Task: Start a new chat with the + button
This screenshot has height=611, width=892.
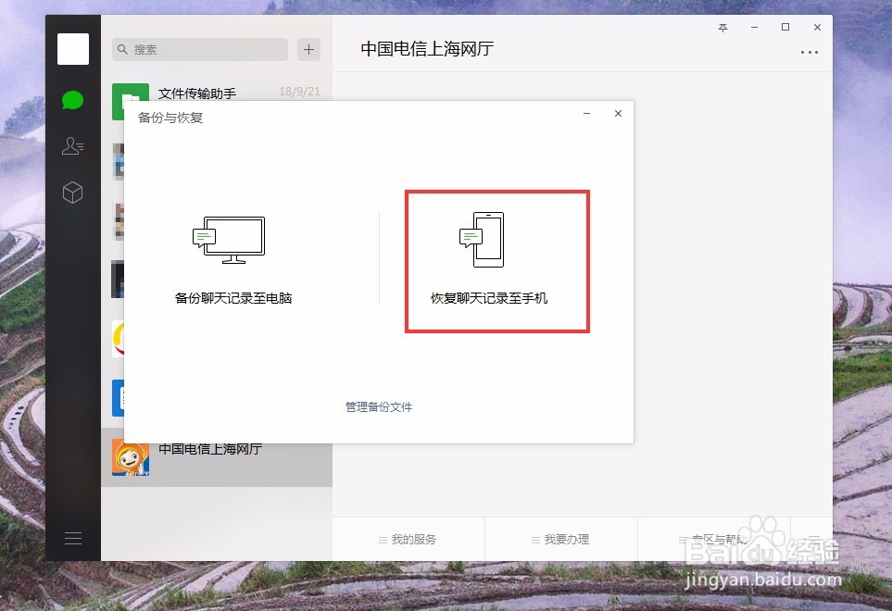Action: click(308, 49)
